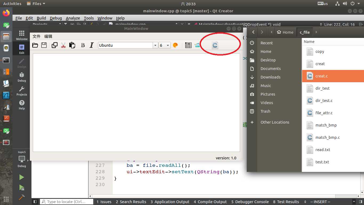Screen dimensions: 364x205
Task: Open the 3 Application Output pane
Action: (x=170, y=202)
